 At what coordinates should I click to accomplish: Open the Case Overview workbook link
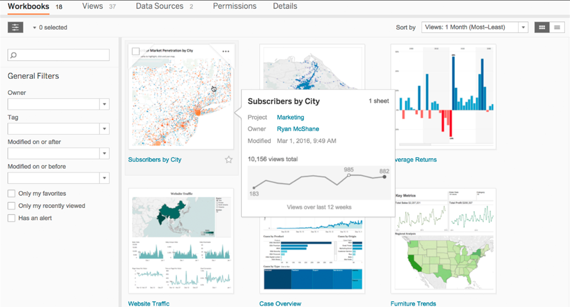click(280, 303)
